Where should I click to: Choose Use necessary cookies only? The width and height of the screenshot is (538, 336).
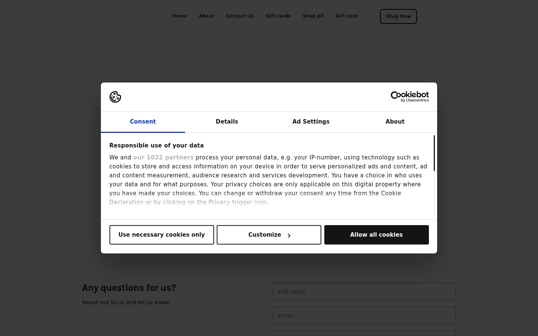(x=162, y=235)
